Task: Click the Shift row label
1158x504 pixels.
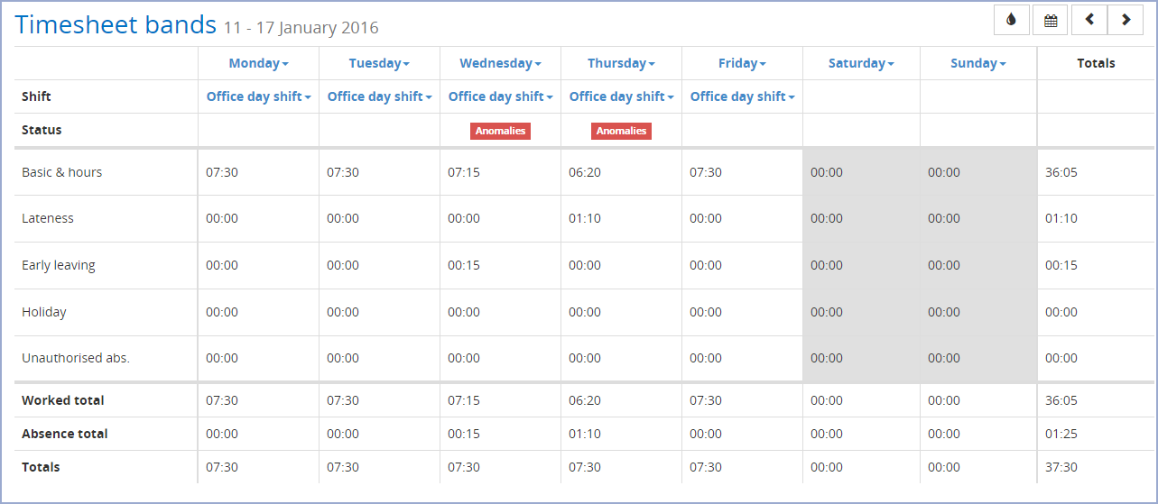Action: [x=36, y=96]
